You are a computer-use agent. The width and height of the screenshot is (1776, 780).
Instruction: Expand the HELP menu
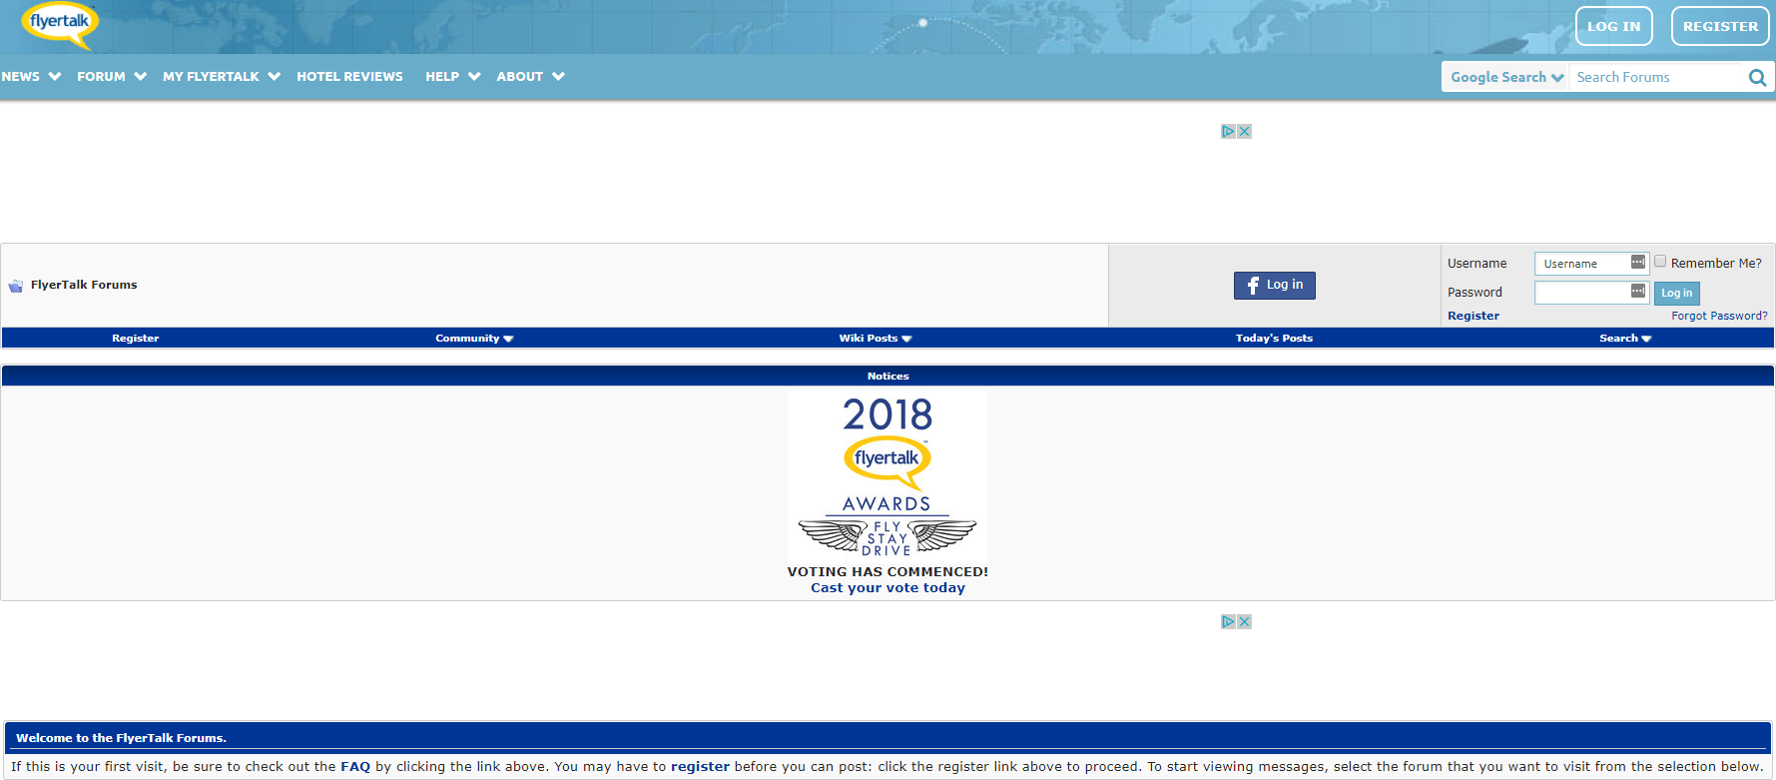pyautogui.click(x=453, y=77)
